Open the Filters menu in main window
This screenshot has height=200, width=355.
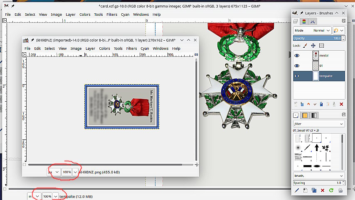click(x=111, y=15)
